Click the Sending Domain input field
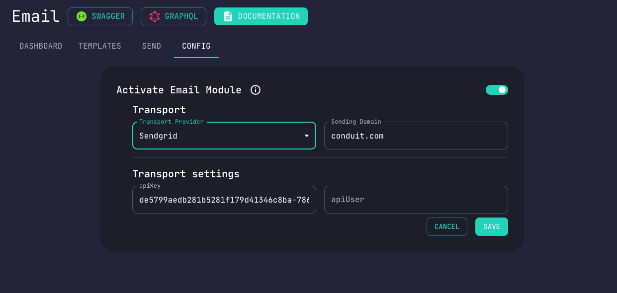The image size is (617, 293). coord(416,136)
